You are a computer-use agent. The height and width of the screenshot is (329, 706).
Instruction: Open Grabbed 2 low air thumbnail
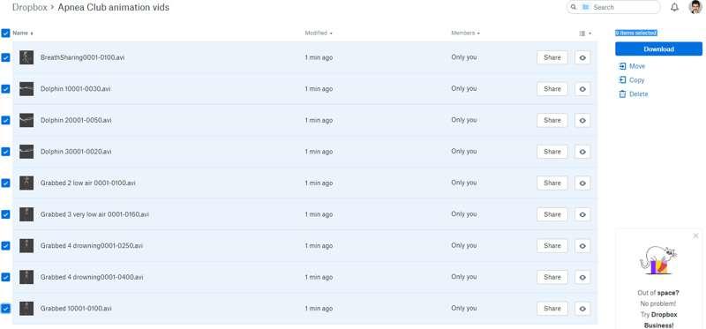click(26, 183)
